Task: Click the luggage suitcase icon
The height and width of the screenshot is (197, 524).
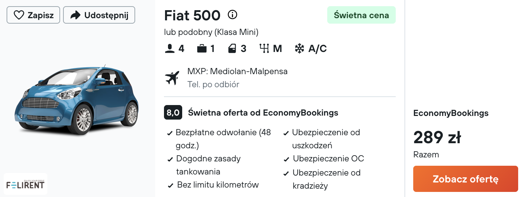Action: click(x=202, y=49)
